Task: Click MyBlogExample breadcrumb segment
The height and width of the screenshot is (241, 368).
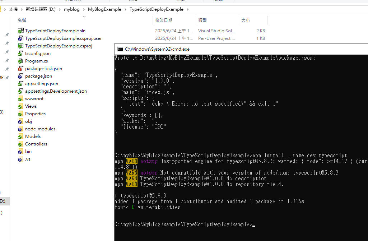Action: click(x=104, y=9)
